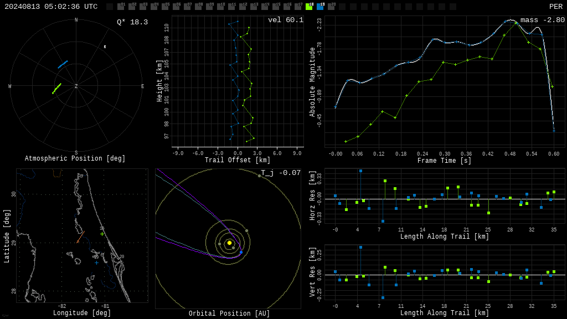The image size is (567, 319).
Task: Click the yellow Sun in orbit plot
Action: (229, 243)
